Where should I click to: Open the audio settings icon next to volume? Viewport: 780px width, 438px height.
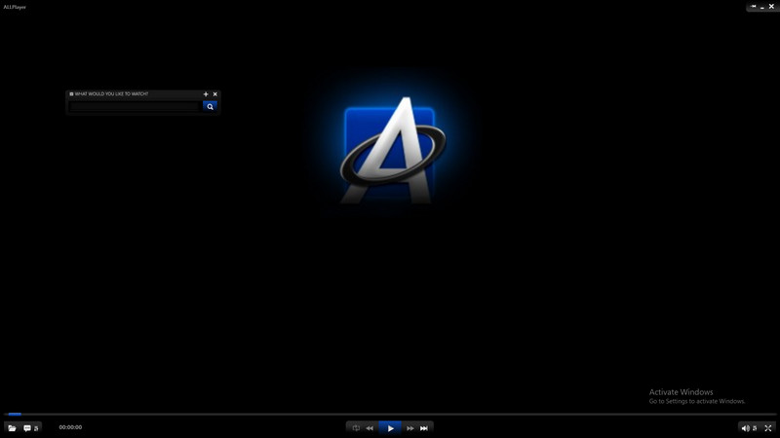point(755,428)
